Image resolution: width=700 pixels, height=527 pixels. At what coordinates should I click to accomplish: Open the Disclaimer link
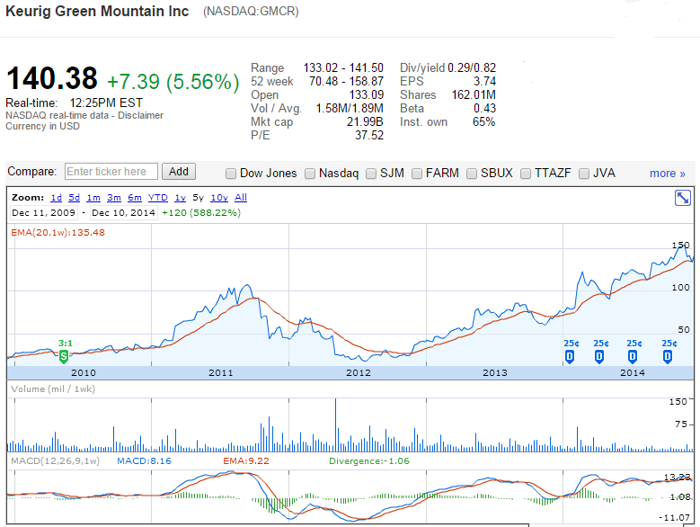tap(140, 115)
